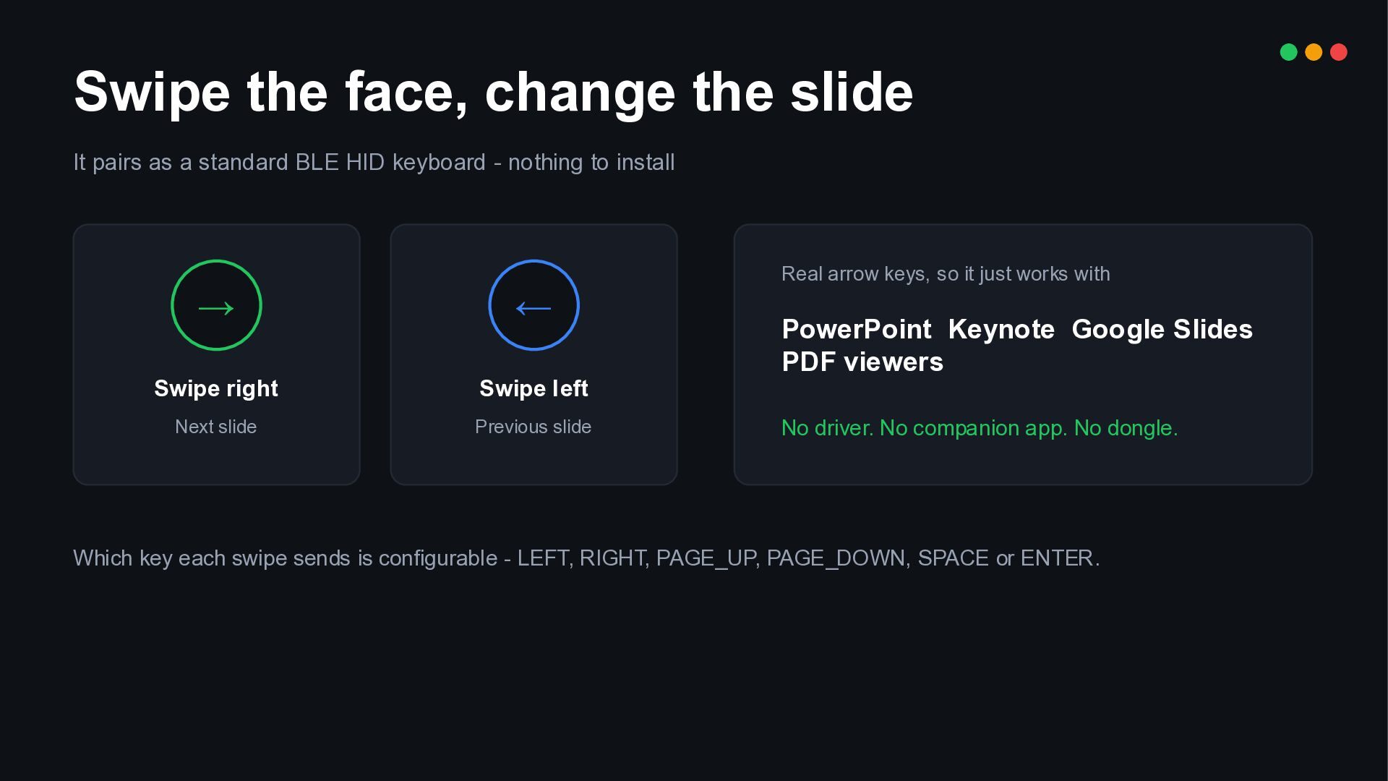Select the Swipe left card label
Screen dimensions: 1388x781
coord(534,388)
